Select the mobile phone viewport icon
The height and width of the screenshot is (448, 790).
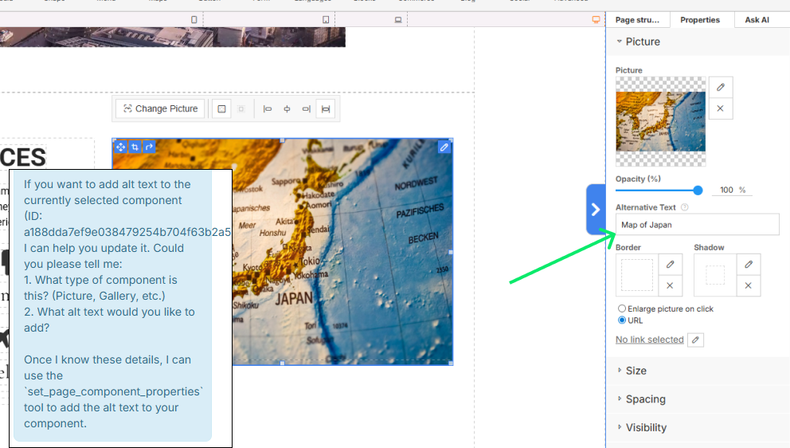194,20
